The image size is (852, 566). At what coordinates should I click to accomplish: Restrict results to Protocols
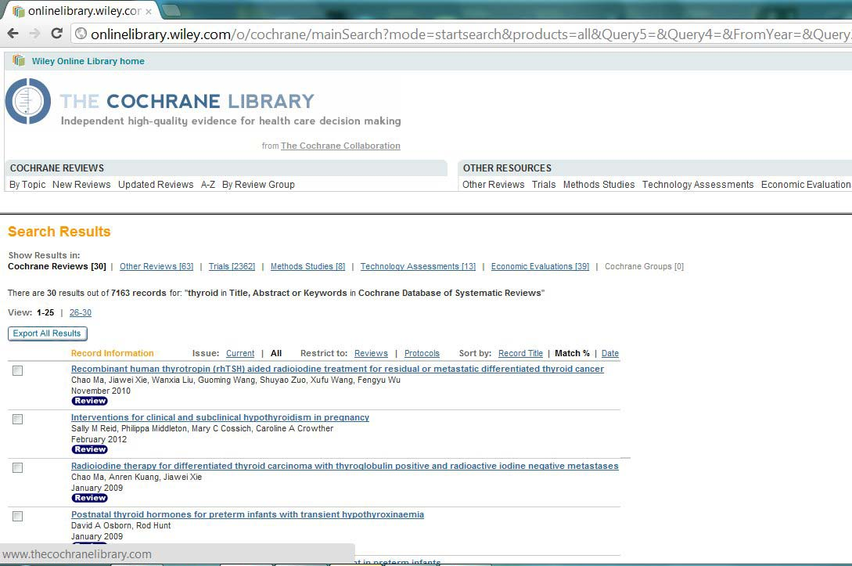(x=422, y=353)
